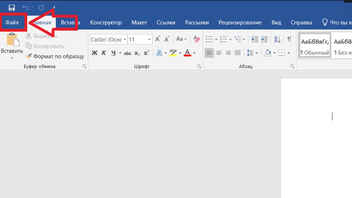Toggle Italic formatting (К)

(103, 53)
